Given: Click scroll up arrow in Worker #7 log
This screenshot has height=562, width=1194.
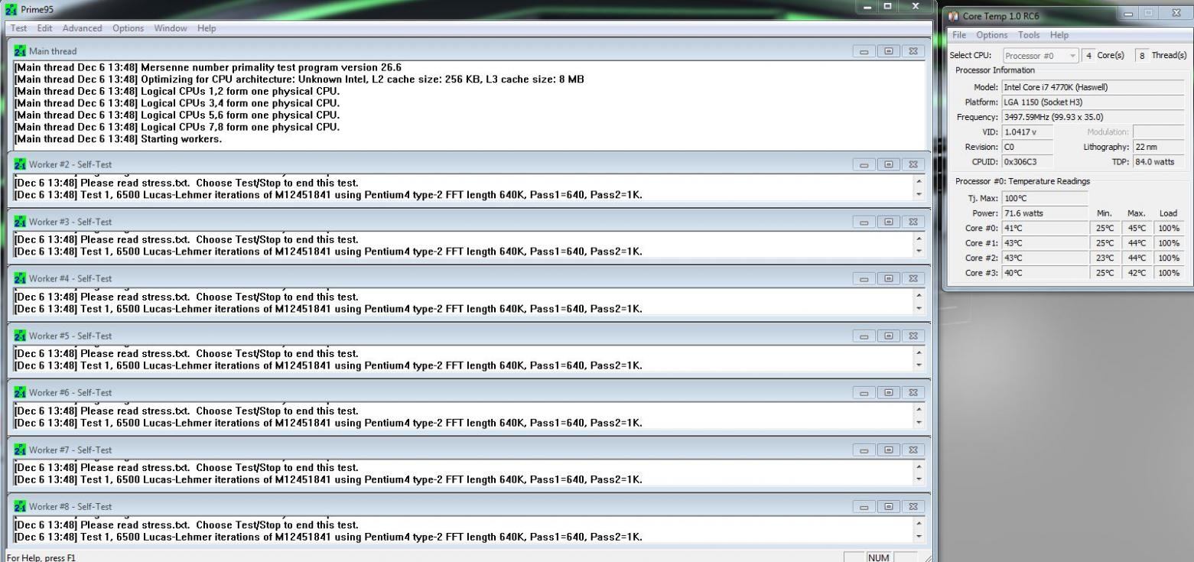Looking at the screenshot, I should click(919, 466).
